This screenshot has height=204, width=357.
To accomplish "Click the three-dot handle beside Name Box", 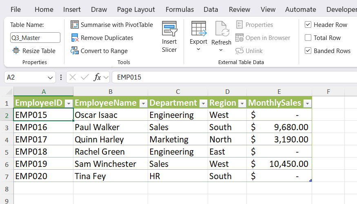I will click(x=61, y=78).
